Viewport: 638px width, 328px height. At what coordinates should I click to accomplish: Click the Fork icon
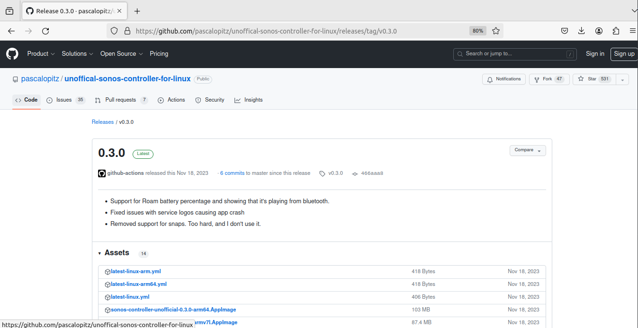tap(536, 79)
